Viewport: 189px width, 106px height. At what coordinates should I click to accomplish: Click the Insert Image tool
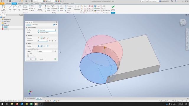tap(97, 6)
